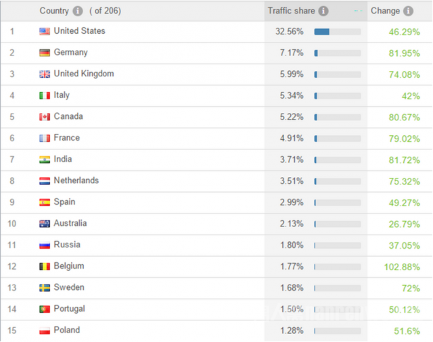The height and width of the screenshot is (342, 433).
Task: Open the Netherlands country link
Action: click(x=76, y=180)
